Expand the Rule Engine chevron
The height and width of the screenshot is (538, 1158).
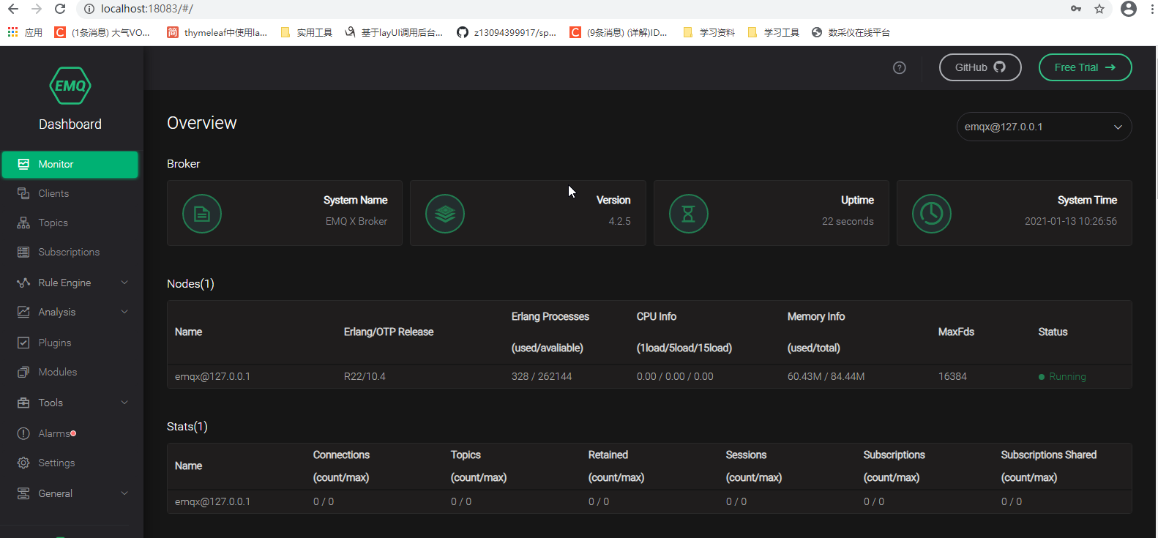124,283
